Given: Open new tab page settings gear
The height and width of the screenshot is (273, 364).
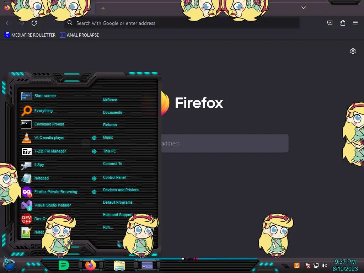Looking at the screenshot, I should [353, 51].
